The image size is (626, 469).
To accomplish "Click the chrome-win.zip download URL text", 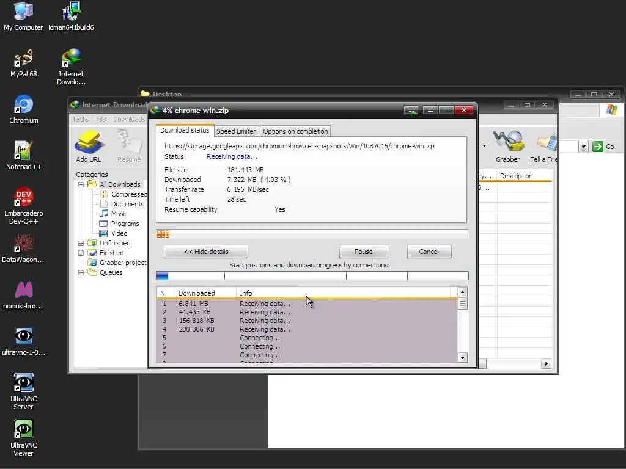I will pyautogui.click(x=300, y=146).
